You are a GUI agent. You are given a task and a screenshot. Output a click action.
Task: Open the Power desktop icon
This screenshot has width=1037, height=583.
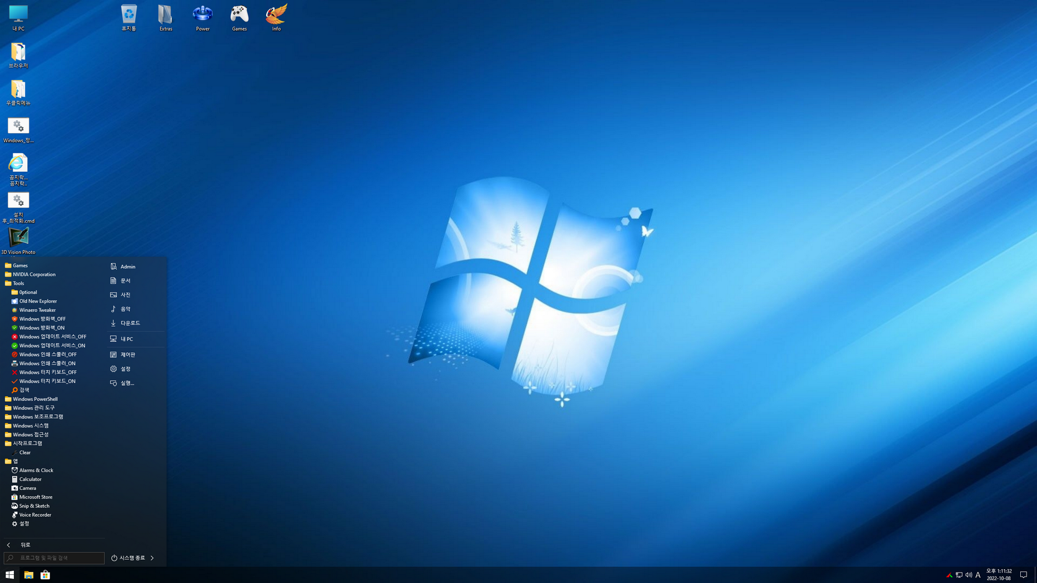pyautogui.click(x=203, y=18)
